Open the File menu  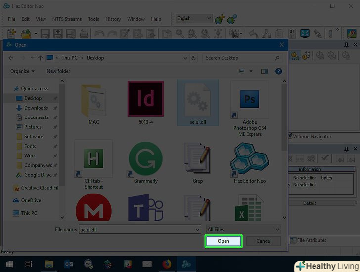click(x=11, y=19)
